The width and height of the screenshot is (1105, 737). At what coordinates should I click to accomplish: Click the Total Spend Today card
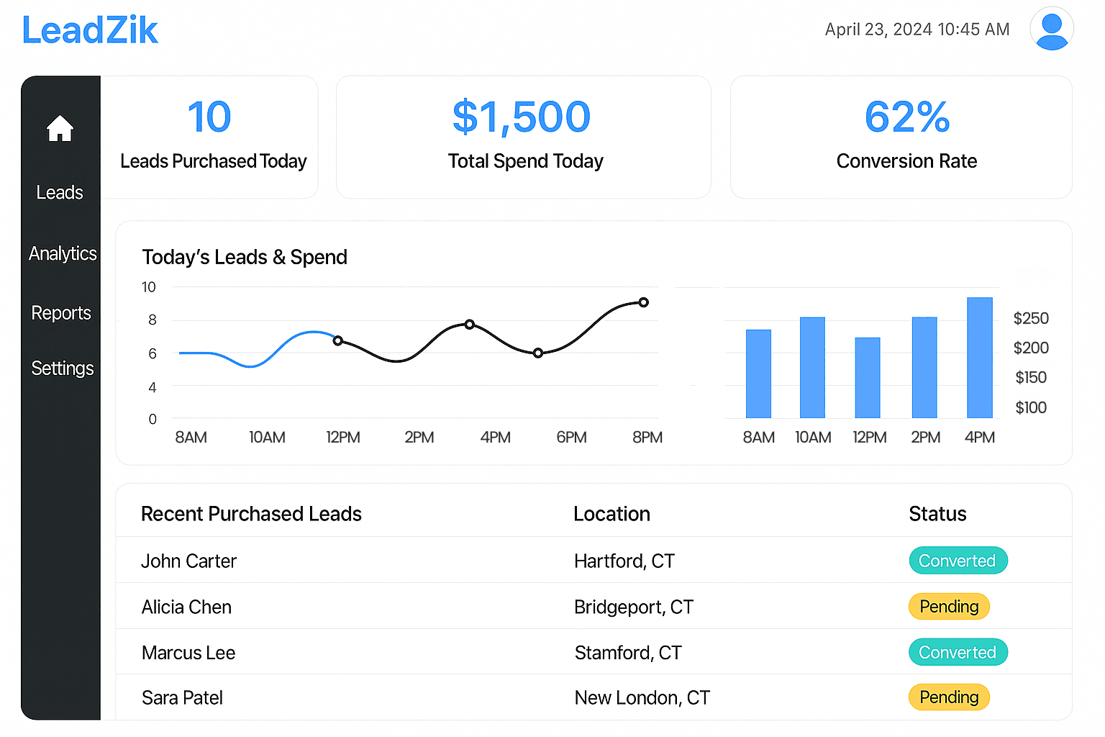tap(523, 137)
